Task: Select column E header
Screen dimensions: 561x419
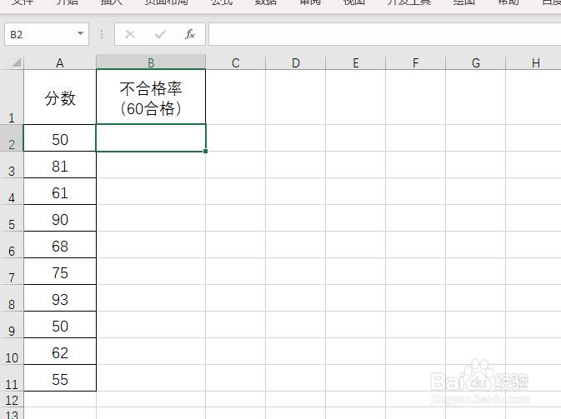Action: tap(356, 62)
